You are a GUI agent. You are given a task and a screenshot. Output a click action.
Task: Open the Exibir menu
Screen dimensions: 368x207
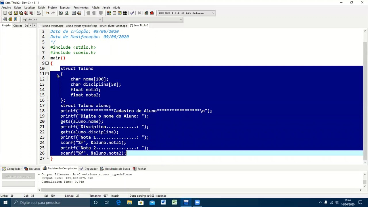click(41, 7)
